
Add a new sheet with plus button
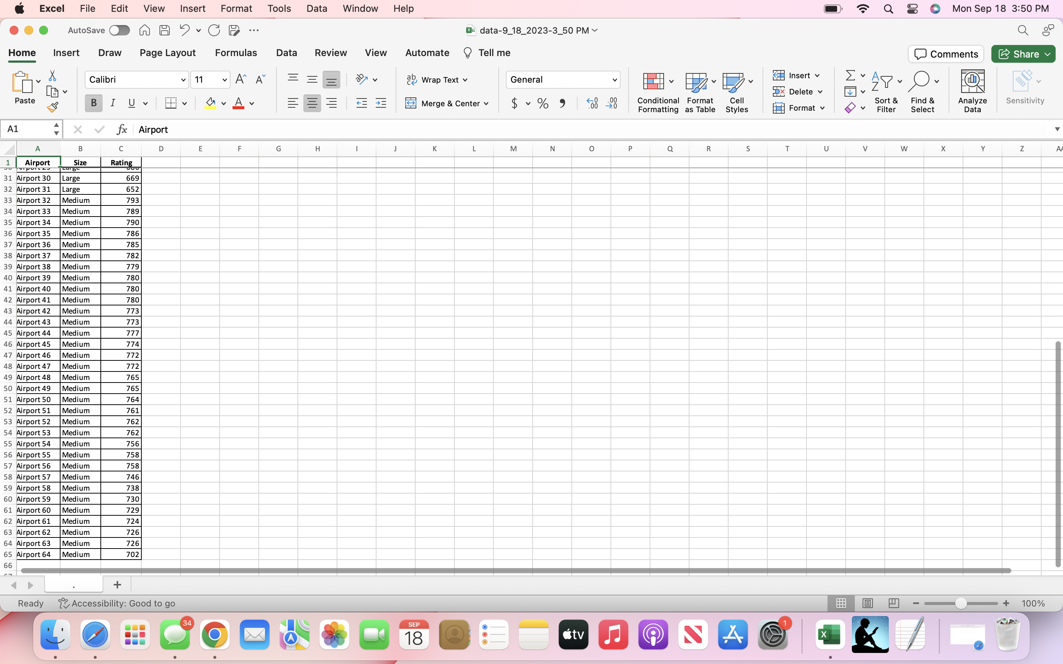point(117,585)
